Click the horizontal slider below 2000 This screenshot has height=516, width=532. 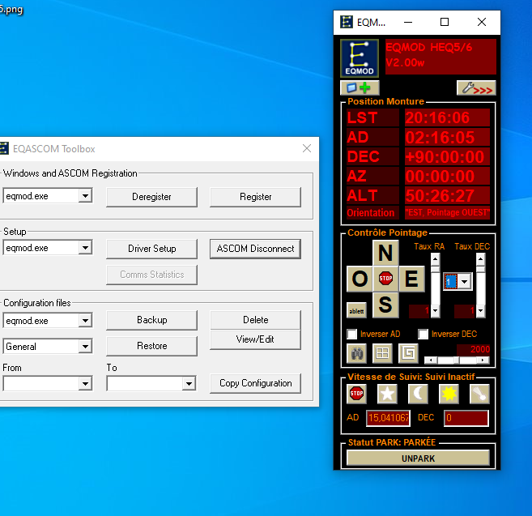(457, 360)
